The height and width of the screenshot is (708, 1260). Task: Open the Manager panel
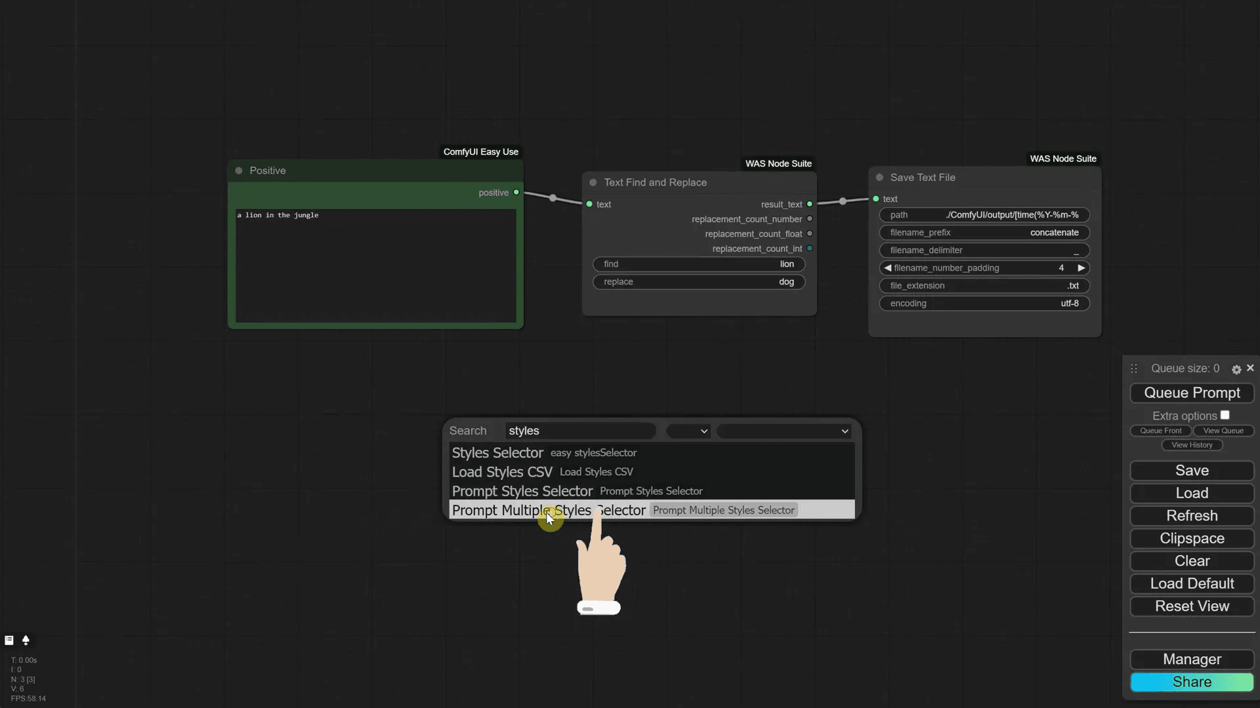click(1192, 659)
